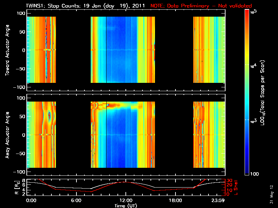
Task: Click the "Toward Actuator Angle" axis label
Action: pyautogui.click(x=7, y=50)
